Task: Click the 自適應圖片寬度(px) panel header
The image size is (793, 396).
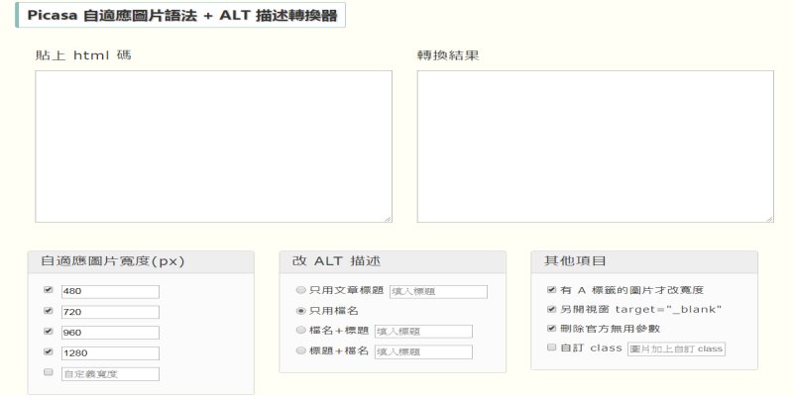Action: click(x=141, y=262)
